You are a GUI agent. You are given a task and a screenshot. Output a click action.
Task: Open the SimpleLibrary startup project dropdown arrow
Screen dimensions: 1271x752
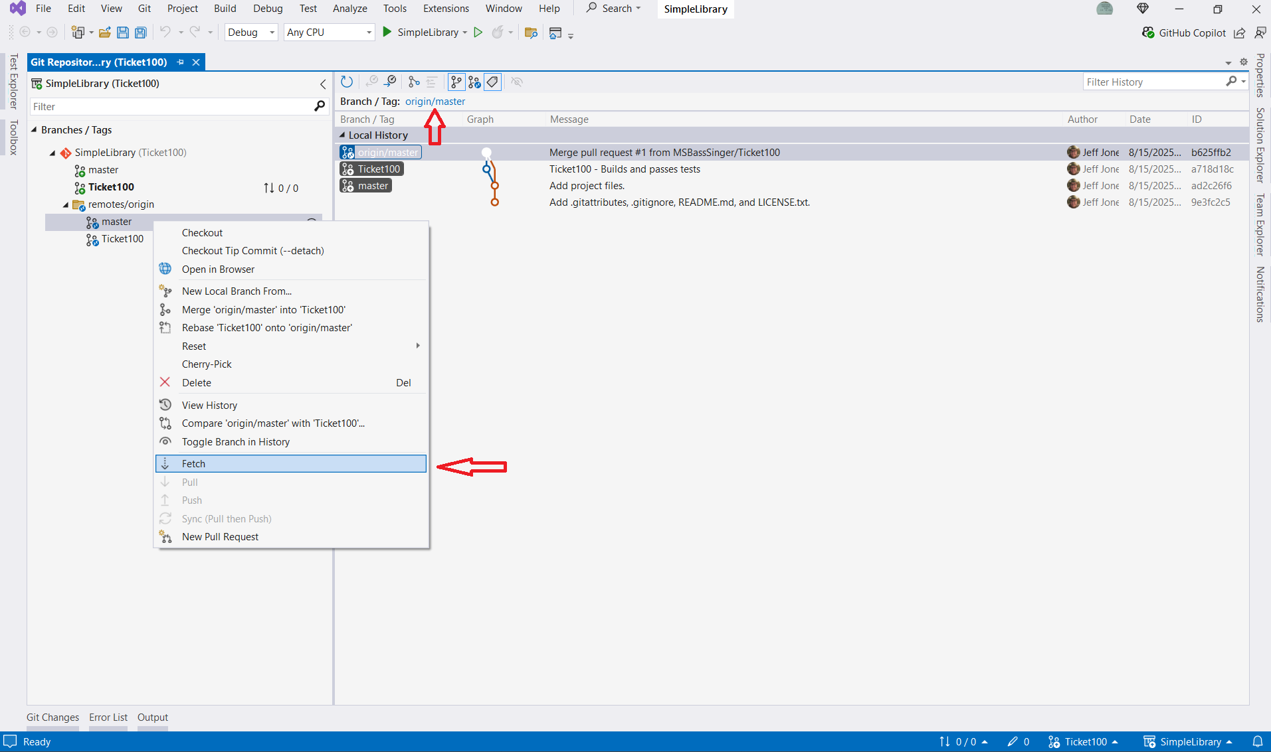click(x=465, y=33)
